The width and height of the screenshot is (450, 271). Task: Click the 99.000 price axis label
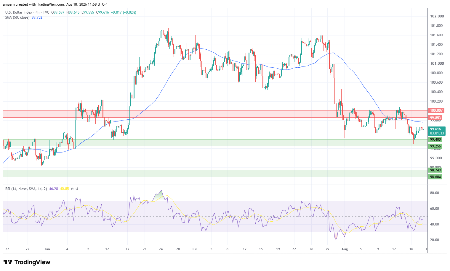[x=436, y=158]
